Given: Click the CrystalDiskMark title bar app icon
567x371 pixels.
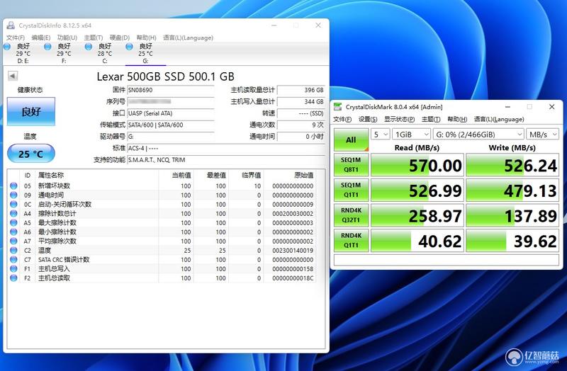Looking at the screenshot, I should point(338,107).
